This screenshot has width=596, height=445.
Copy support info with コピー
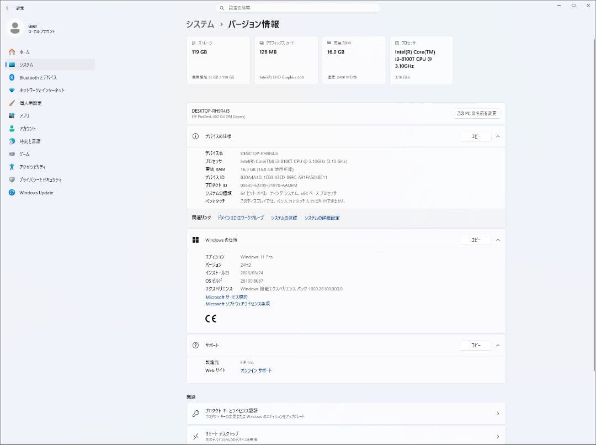pos(476,346)
